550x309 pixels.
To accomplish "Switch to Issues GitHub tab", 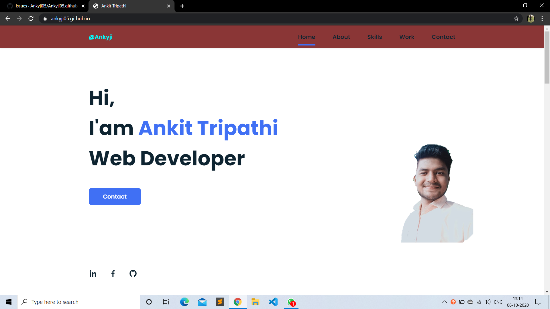I will pyautogui.click(x=46, y=6).
